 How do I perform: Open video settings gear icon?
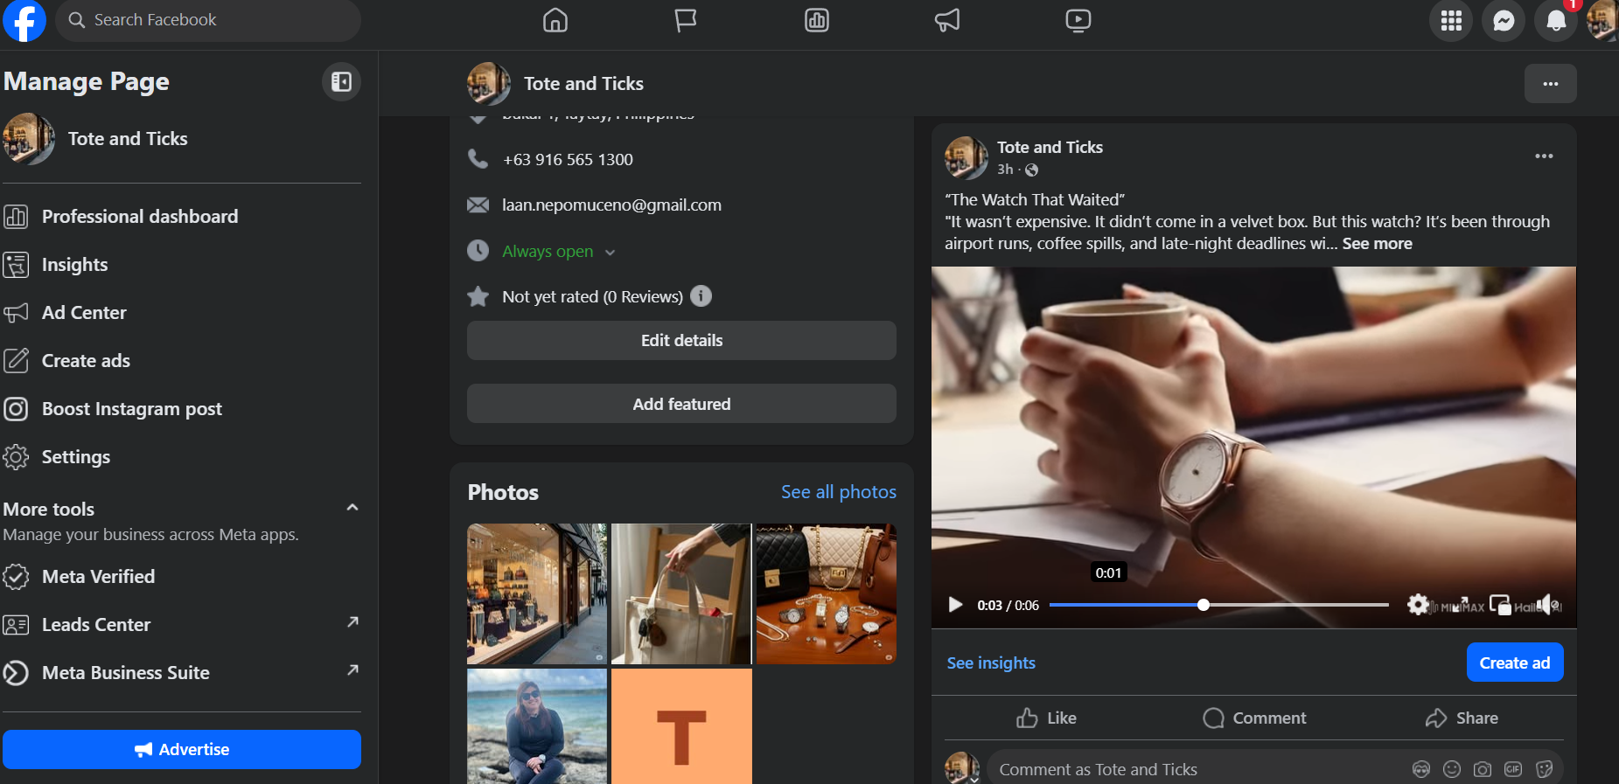(x=1418, y=605)
